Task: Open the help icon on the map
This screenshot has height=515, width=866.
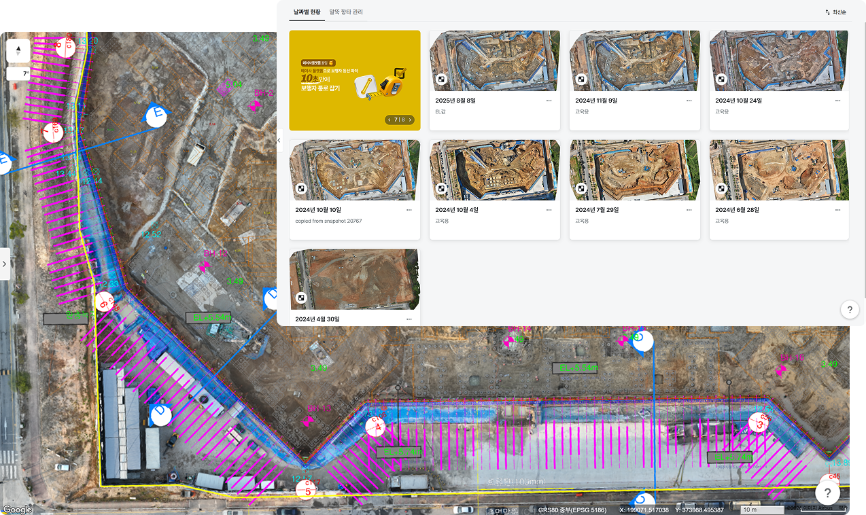Action: coord(827,493)
